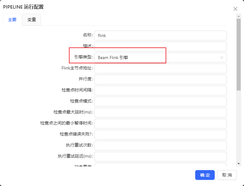Focus the 检查点时间间隔 field
This screenshot has height=186, width=244.
click(x=160, y=91)
